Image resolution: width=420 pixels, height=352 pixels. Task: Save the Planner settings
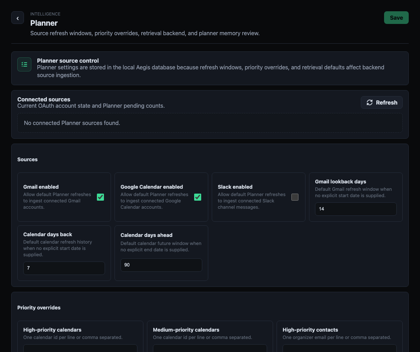click(396, 18)
